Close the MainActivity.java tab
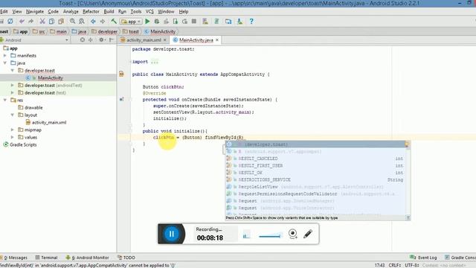Screen dimensions: 476x268 pyautogui.click(x=217, y=40)
